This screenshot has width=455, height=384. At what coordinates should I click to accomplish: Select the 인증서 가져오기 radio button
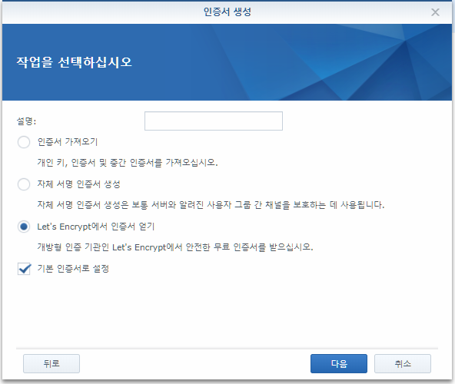(24, 142)
